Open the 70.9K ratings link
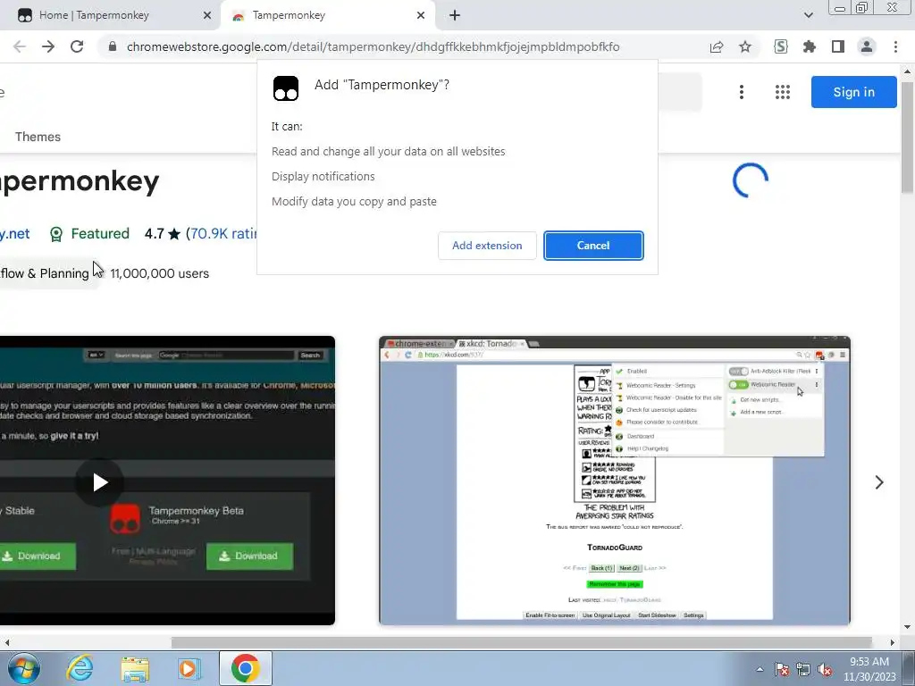 pyautogui.click(x=222, y=234)
